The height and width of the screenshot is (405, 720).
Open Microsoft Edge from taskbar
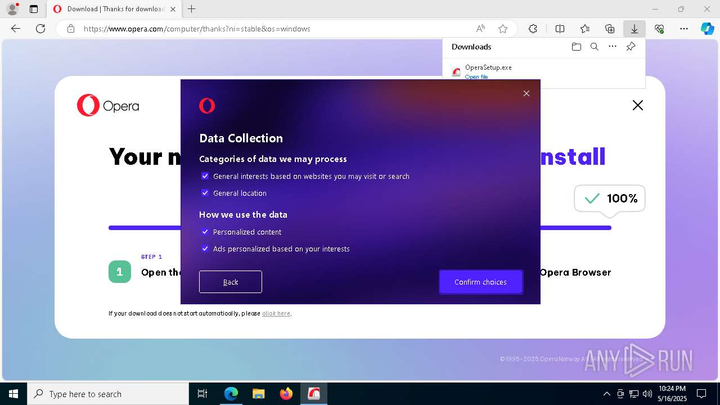pyautogui.click(x=231, y=394)
